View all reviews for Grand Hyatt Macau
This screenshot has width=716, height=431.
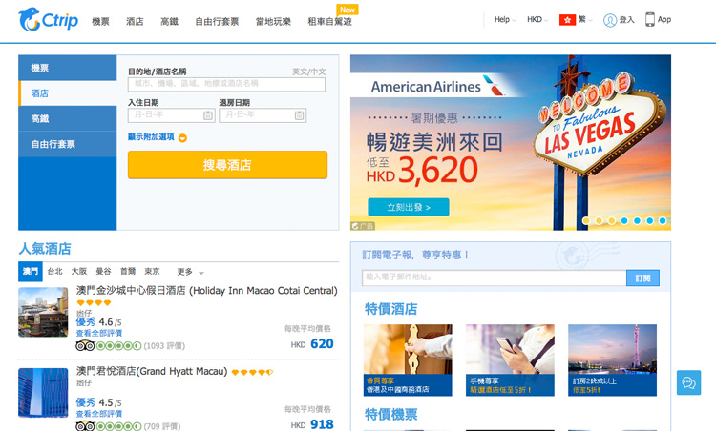98,414
